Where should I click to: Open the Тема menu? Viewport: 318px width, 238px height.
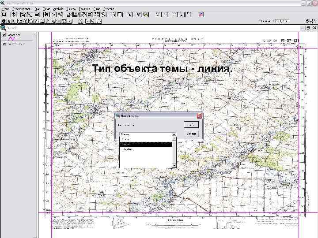pos(46,9)
